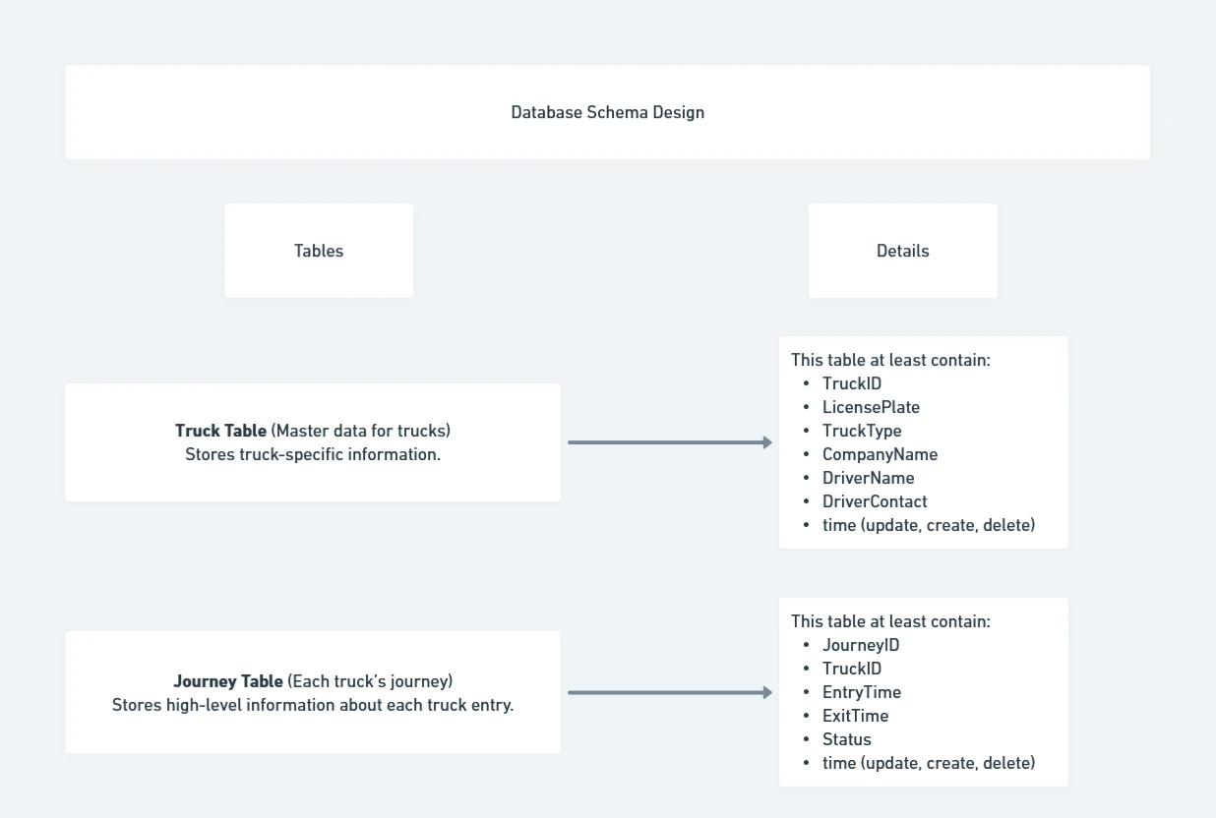
Task: Select the Tables header box
Action: tap(319, 251)
